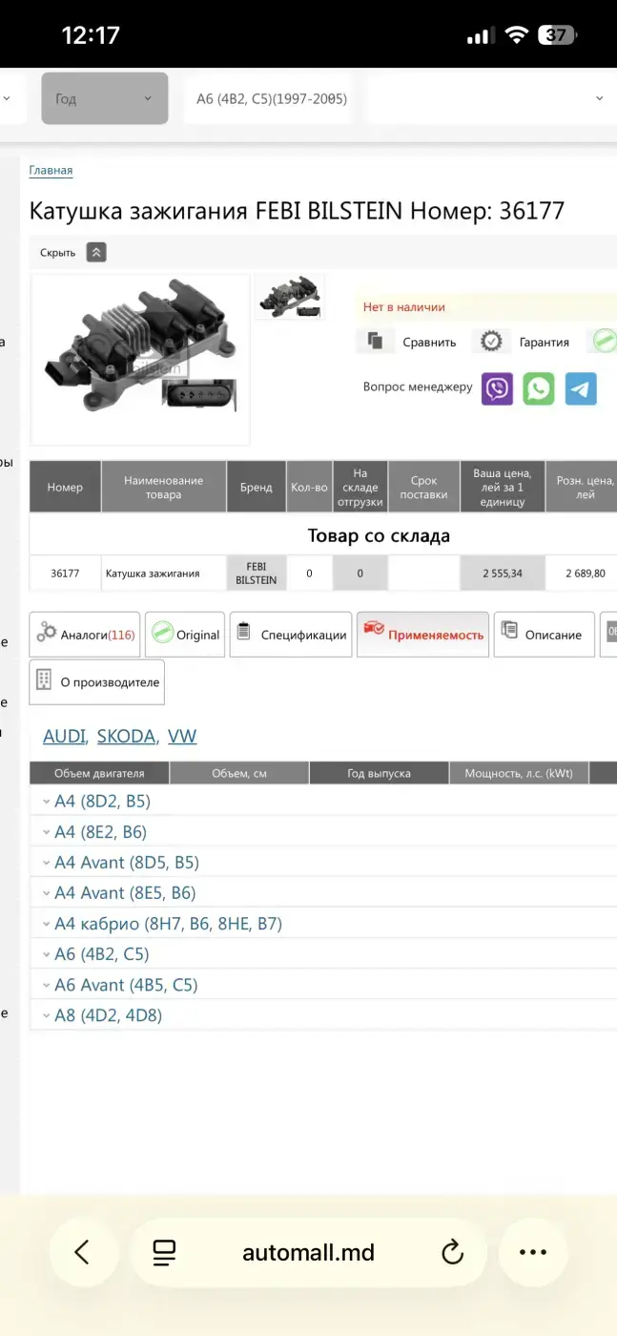Click the Сравнить compare icon
Viewport: 617px width, 1336px height.
tap(376, 342)
